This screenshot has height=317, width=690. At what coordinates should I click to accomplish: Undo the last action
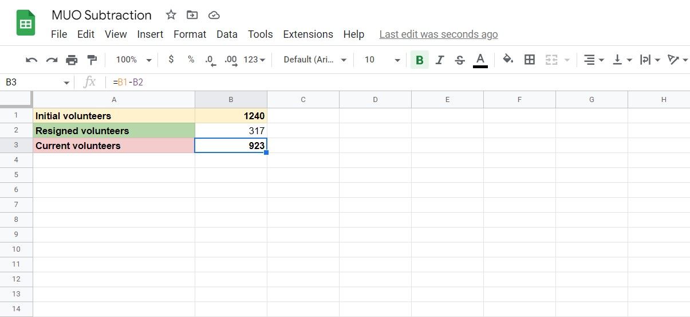tap(32, 60)
